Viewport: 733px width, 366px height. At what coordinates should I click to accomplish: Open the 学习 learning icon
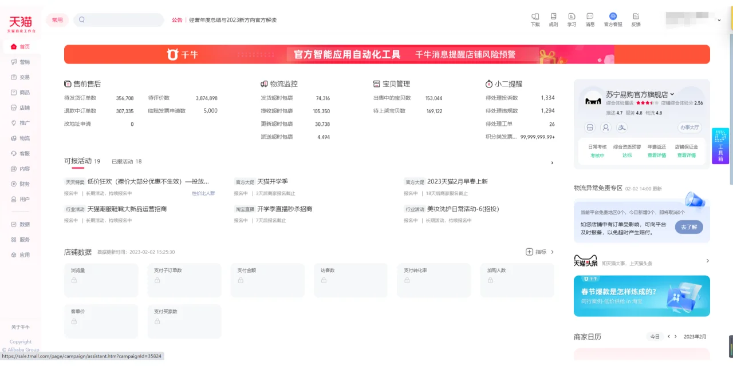coord(572,16)
